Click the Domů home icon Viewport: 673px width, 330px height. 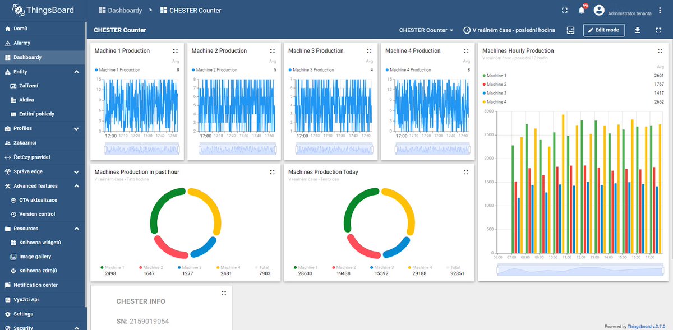click(8, 29)
